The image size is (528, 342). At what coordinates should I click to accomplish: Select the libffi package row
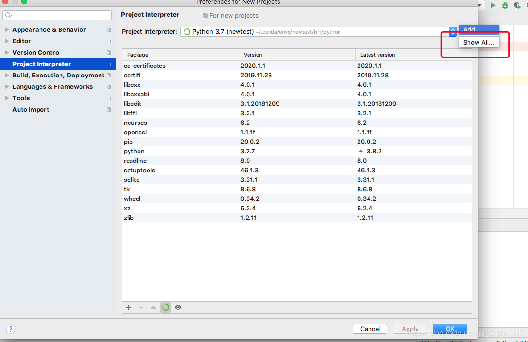[297, 113]
